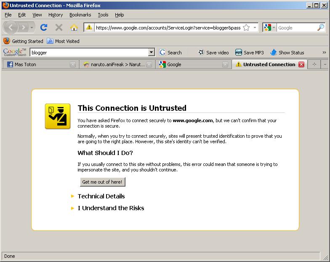Click the magnifying glass search icon
330x262 pixels.
click(321, 27)
